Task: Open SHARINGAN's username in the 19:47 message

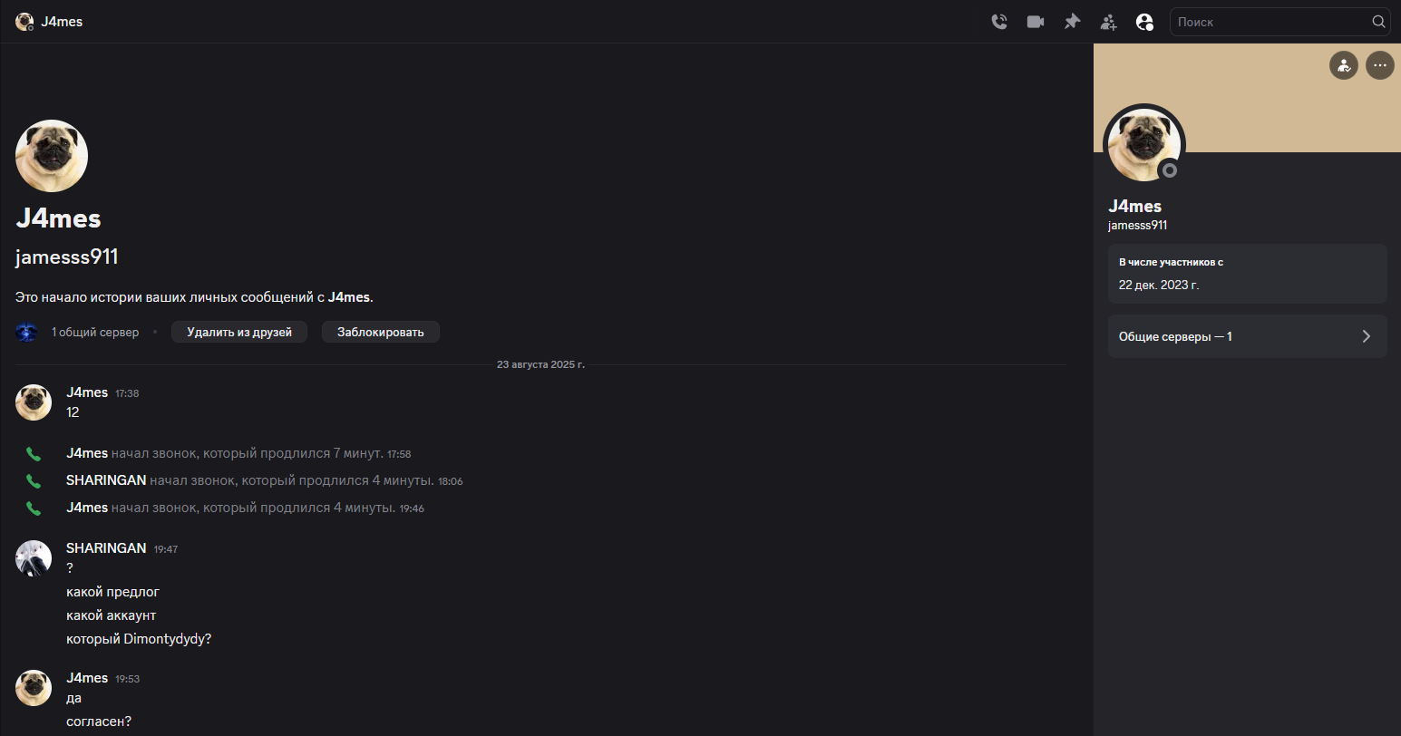Action: [x=106, y=548]
